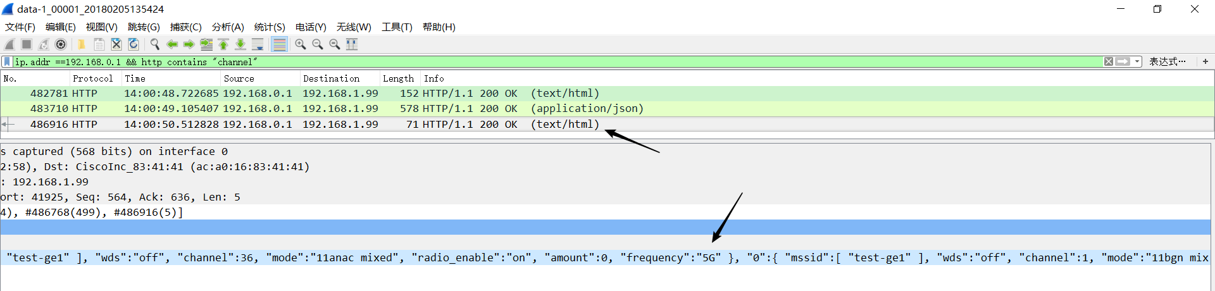Viewport: 1215px width, 291px height.
Task: Select packet 482781 row
Action: [607, 94]
